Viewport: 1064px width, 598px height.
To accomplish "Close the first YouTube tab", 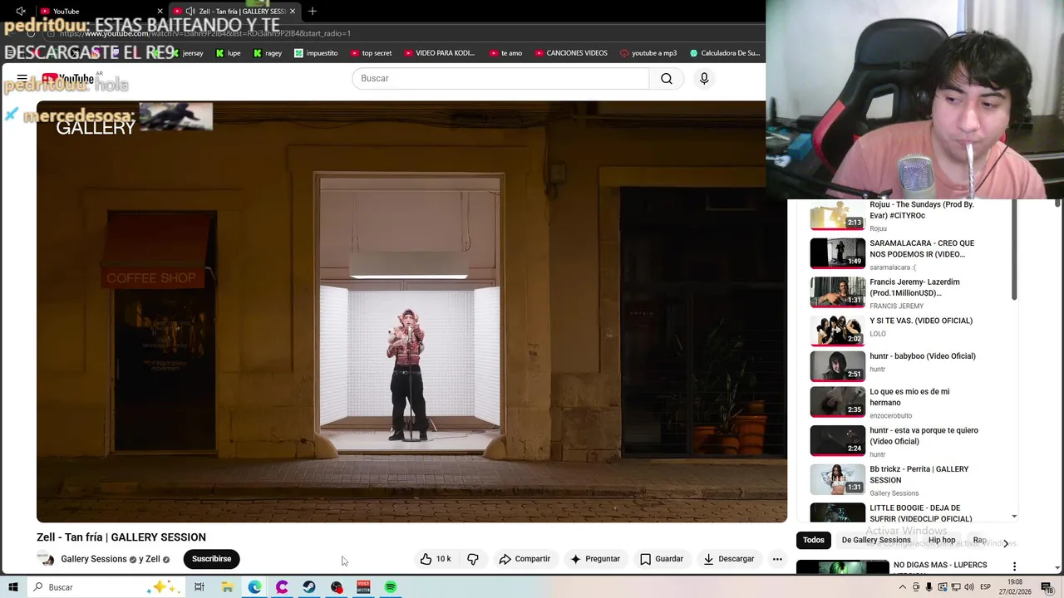I will (160, 12).
